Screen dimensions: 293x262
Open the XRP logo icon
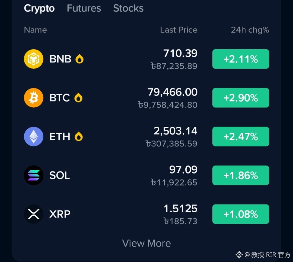(x=34, y=214)
